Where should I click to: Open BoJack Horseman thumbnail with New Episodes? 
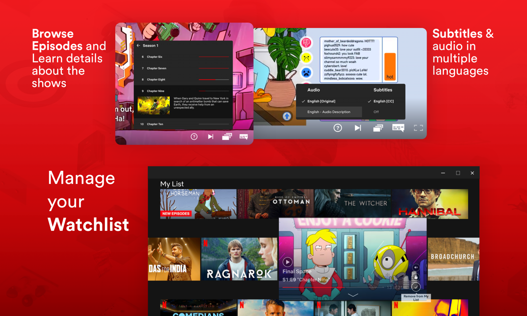[198, 204]
